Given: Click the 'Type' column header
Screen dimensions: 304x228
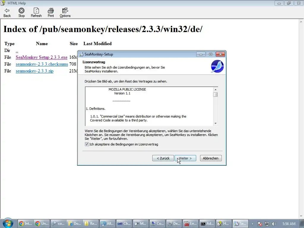Looking at the screenshot, I should [9, 44].
